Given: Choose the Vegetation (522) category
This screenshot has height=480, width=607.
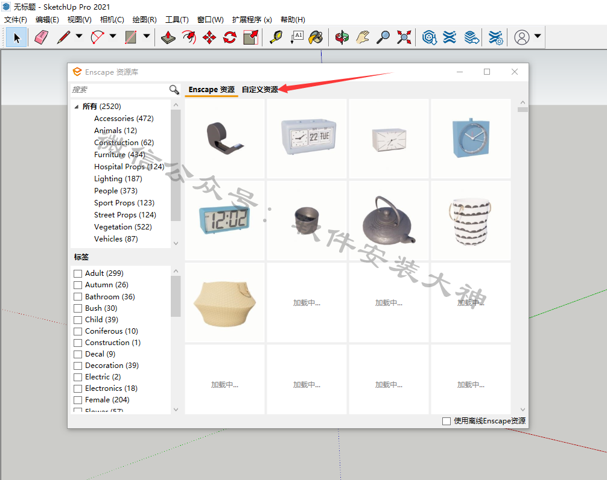Looking at the screenshot, I should pyautogui.click(x=122, y=227).
